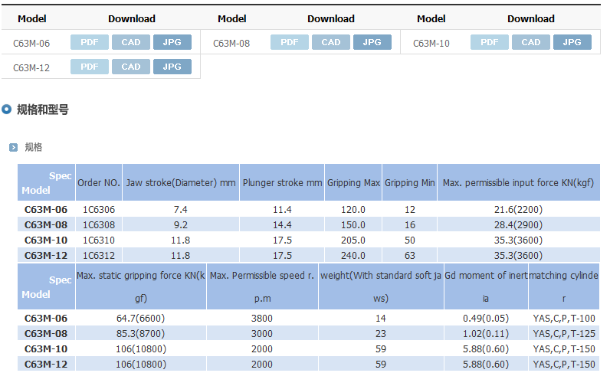This screenshot has height=386, width=610.
Task: Open the JPG for model C63M-06
Action: pyautogui.click(x=172, y=42)
